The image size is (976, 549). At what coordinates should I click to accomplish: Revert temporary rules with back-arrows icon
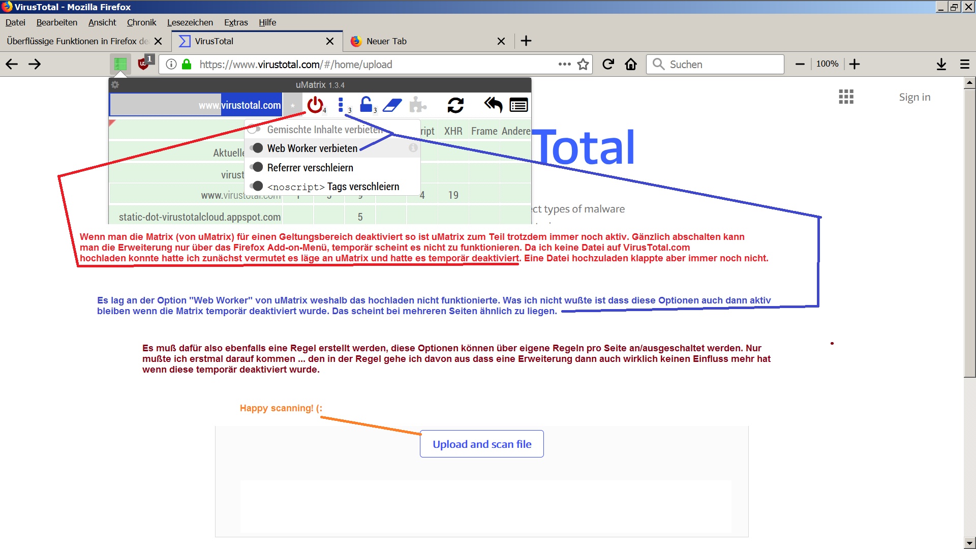tap(493, 105)
